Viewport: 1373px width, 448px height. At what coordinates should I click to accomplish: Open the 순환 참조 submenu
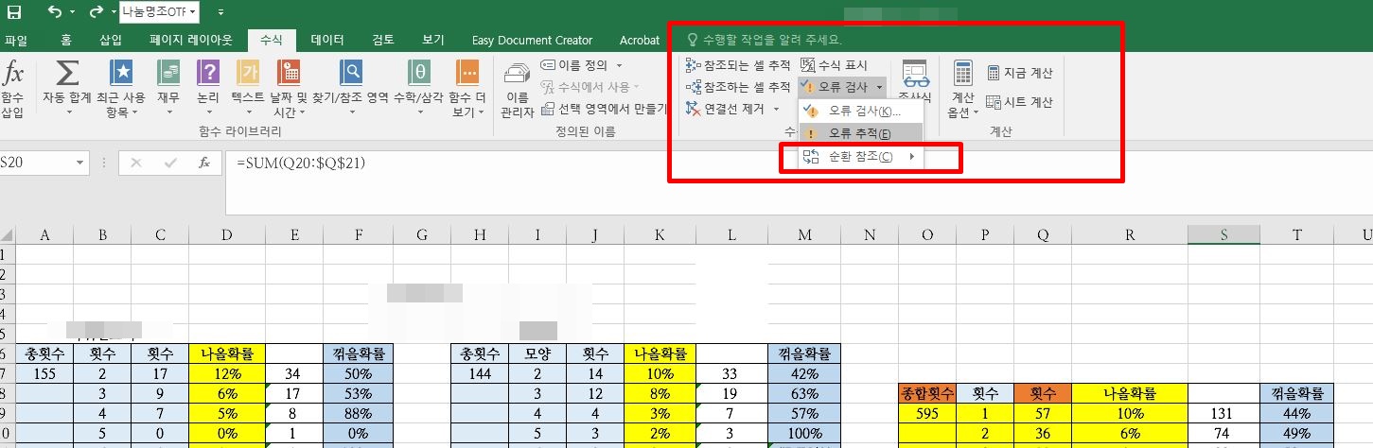(x=861, y=157)
